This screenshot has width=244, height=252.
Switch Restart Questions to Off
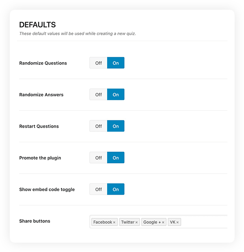(x=99, y=126)
